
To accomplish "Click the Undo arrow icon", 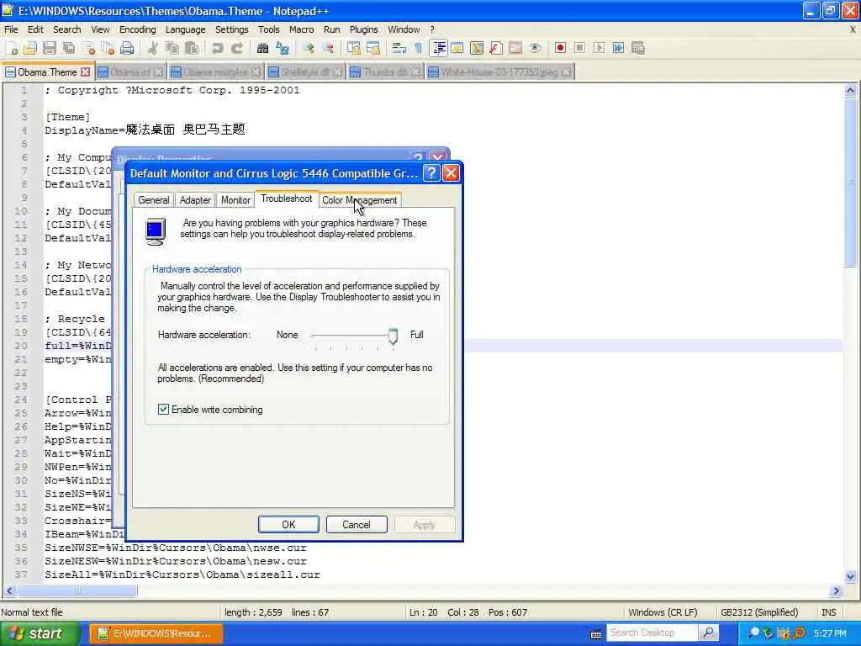I will (218, 48).
